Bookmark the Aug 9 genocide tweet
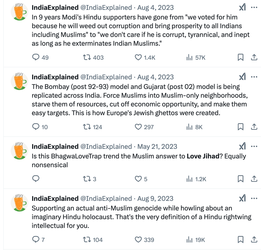 pos(240,240)
